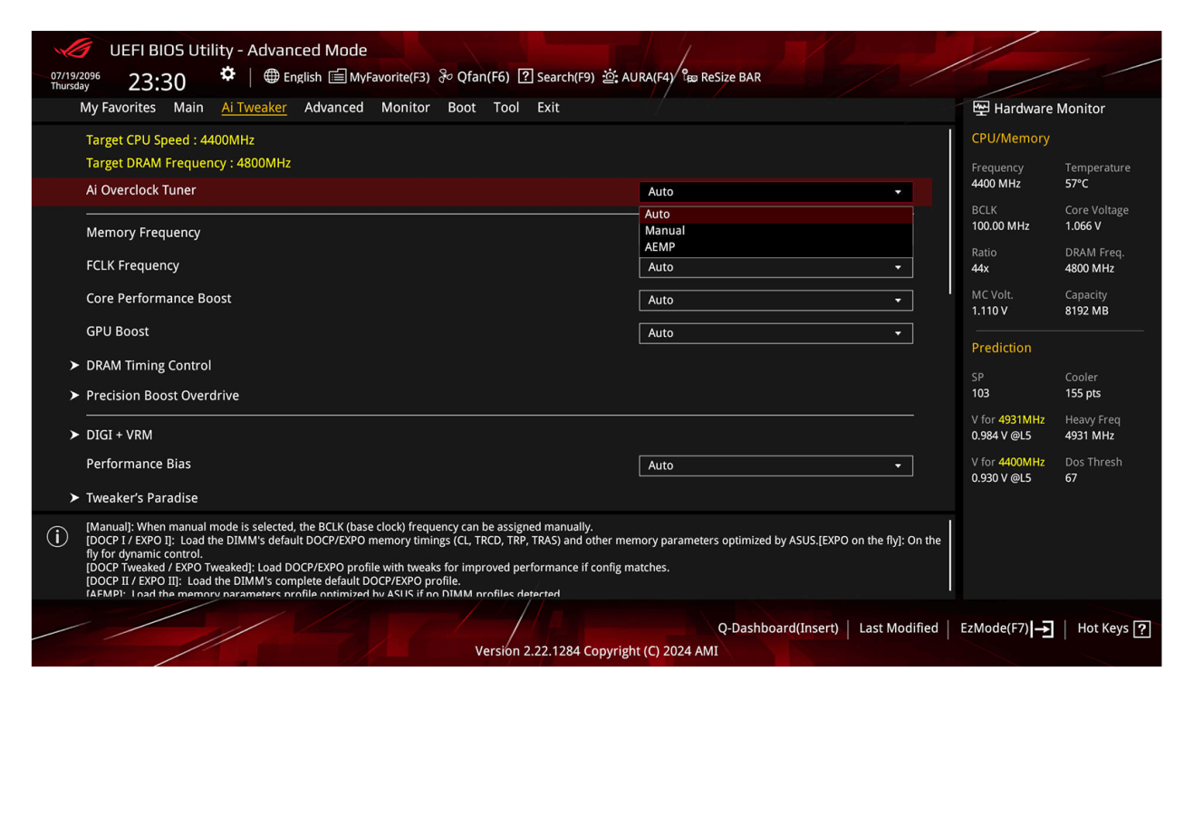Click Target DRAM Frequency : 4800MHz text
1184x815 pixels.
click(188, 163)
